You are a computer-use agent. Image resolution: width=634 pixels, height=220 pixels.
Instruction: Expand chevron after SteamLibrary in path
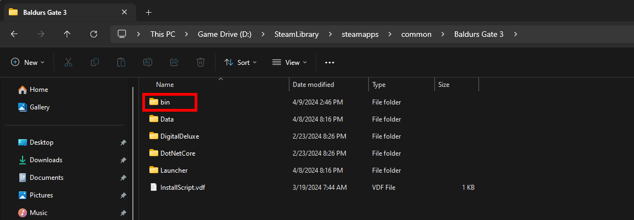tap(330, 34)
